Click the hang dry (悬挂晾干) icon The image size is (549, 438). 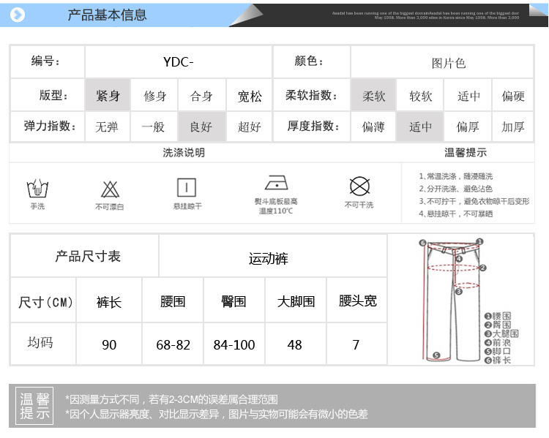187,186
